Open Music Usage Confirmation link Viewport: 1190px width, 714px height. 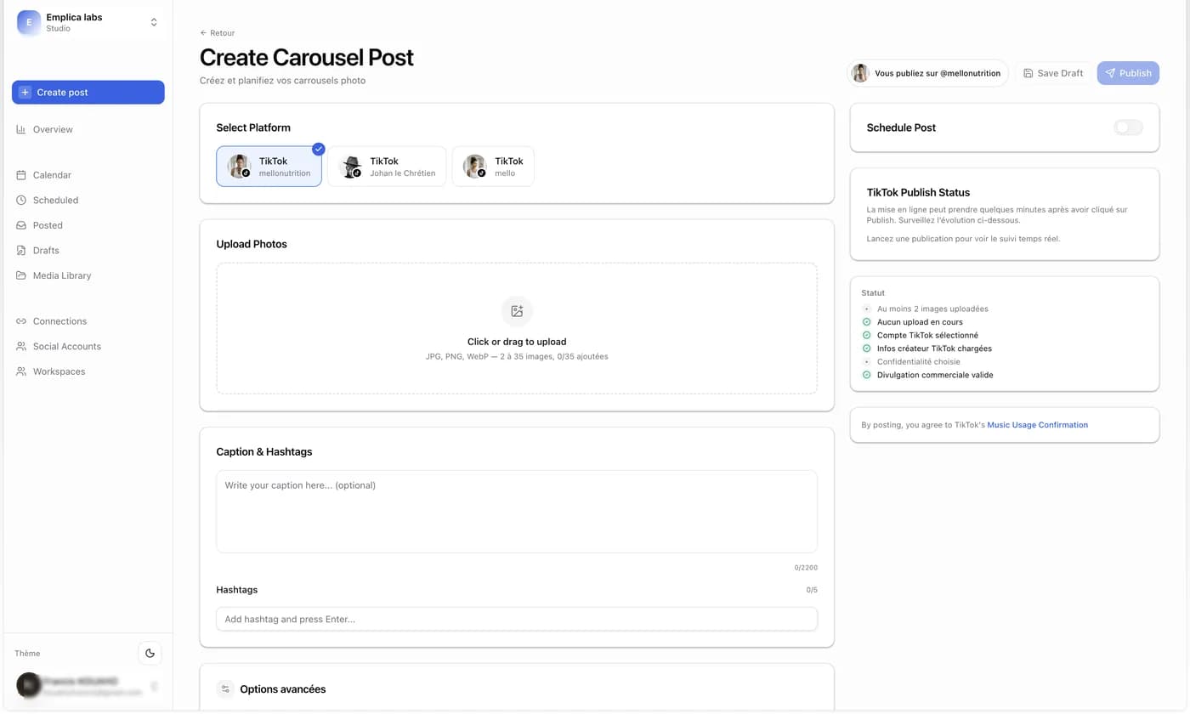pyautogui.click(x=1037, y=425)
